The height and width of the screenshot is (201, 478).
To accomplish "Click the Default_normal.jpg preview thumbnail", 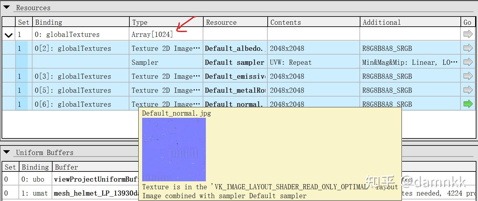I will [x=174, y=149].
